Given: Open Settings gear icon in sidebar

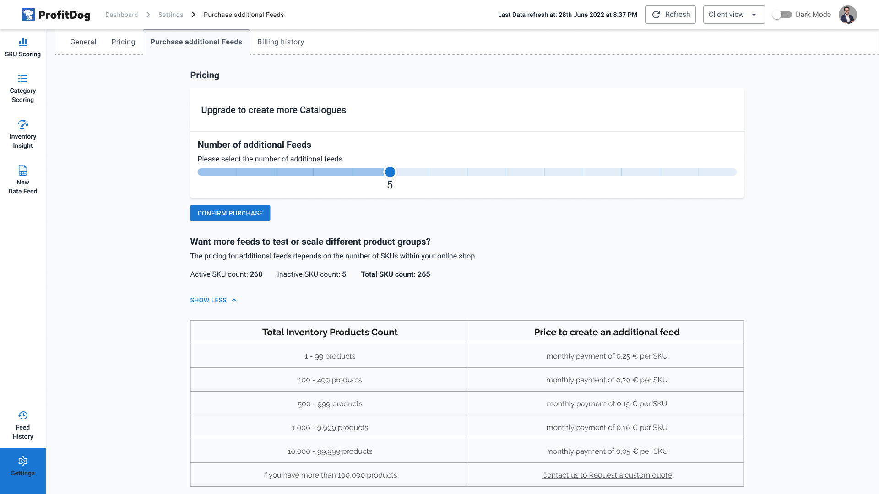Looking at the screenshot, I should click(x=23, y=461).
